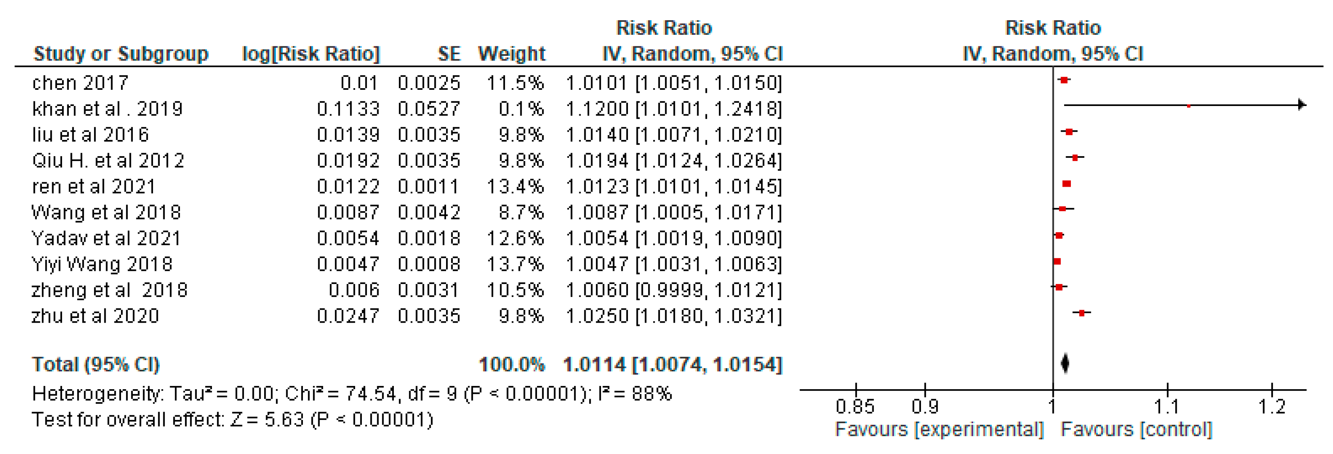
Task: Click the small red dot for khan et al. 2019
Action: [1189, 106]
